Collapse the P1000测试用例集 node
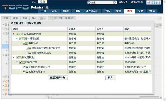Screen dimensions: 166x101 pos(14,34)
